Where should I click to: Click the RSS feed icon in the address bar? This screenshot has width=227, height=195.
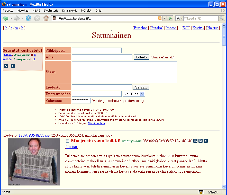pos(160,18)
